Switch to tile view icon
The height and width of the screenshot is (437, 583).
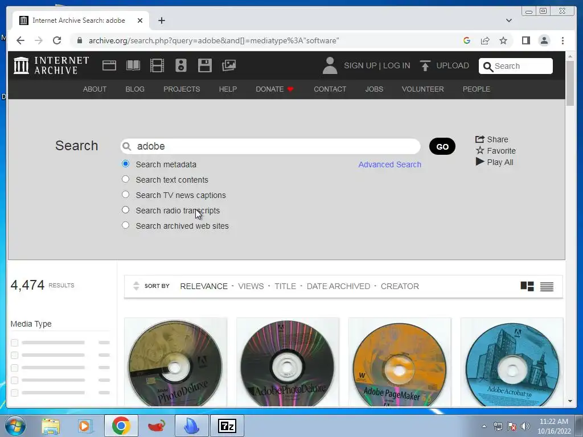(x=527, y=286)
